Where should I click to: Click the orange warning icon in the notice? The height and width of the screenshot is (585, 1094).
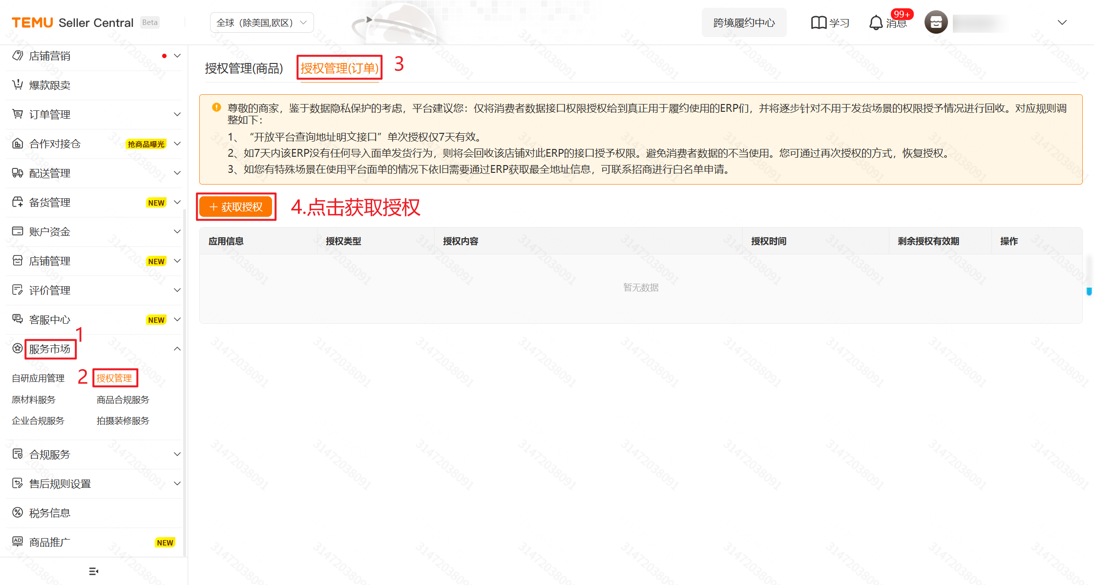point(216,107)
